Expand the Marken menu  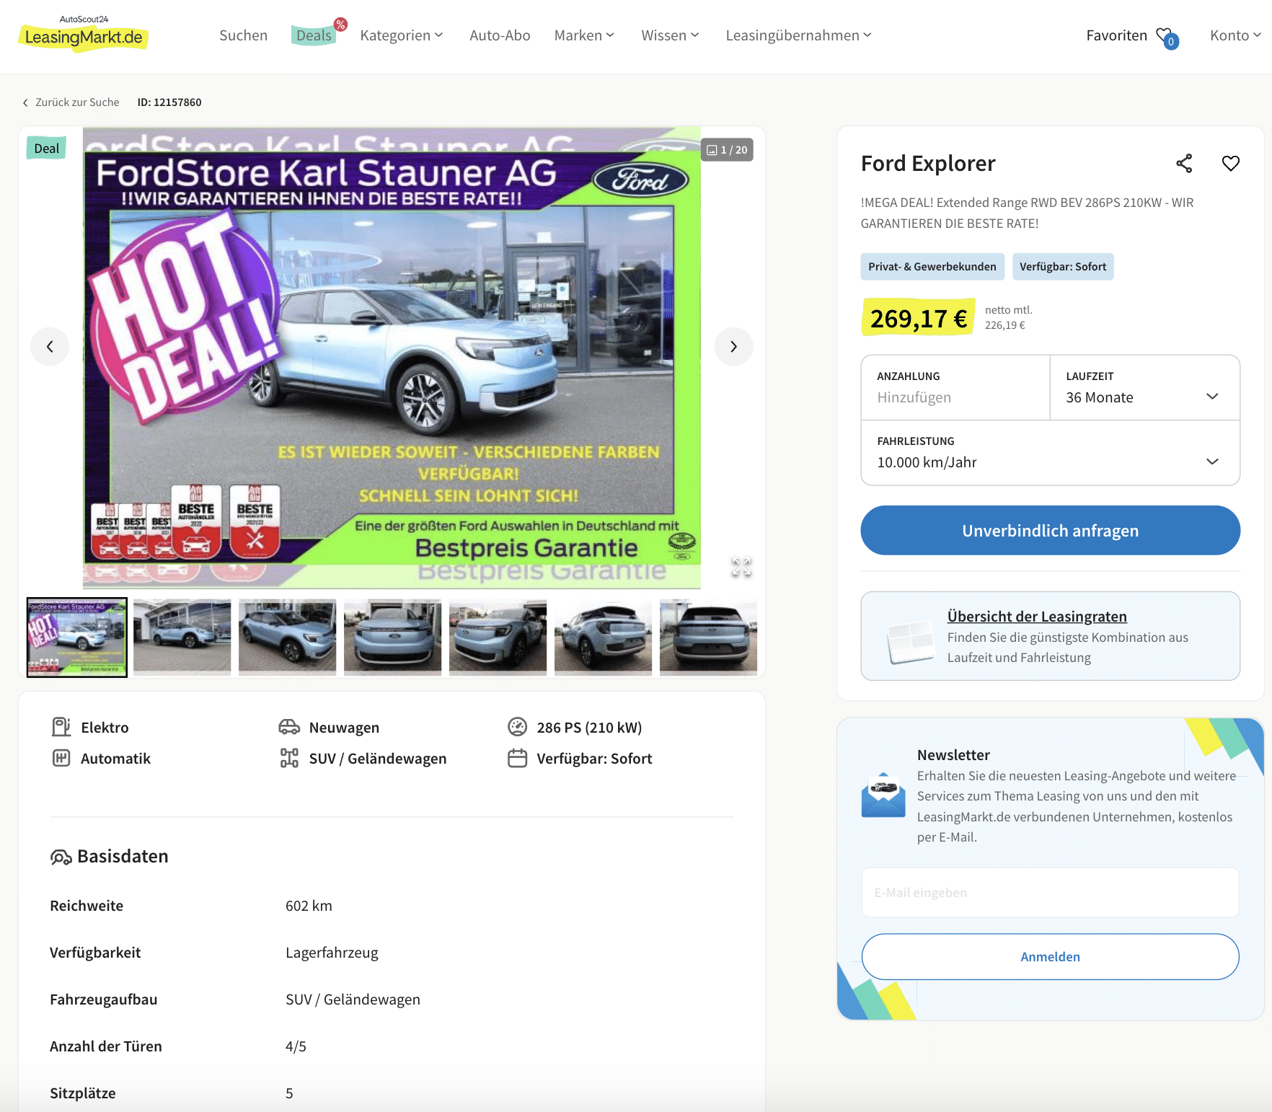coord(584,35)
